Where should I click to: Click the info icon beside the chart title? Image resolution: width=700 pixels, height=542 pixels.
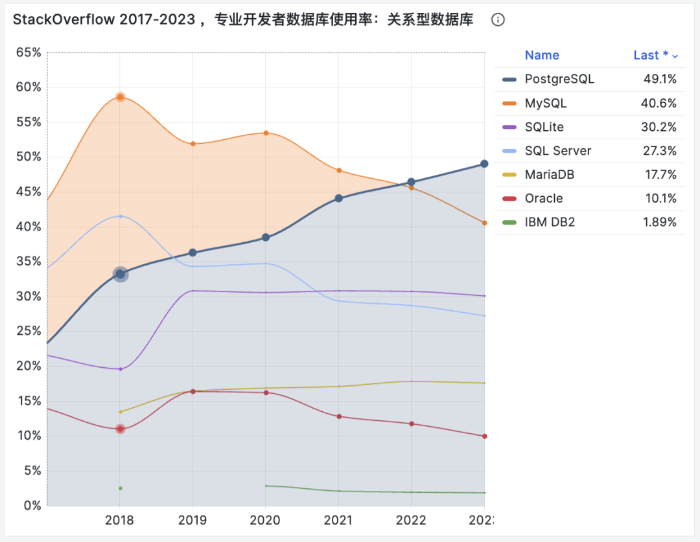(497, 19)
